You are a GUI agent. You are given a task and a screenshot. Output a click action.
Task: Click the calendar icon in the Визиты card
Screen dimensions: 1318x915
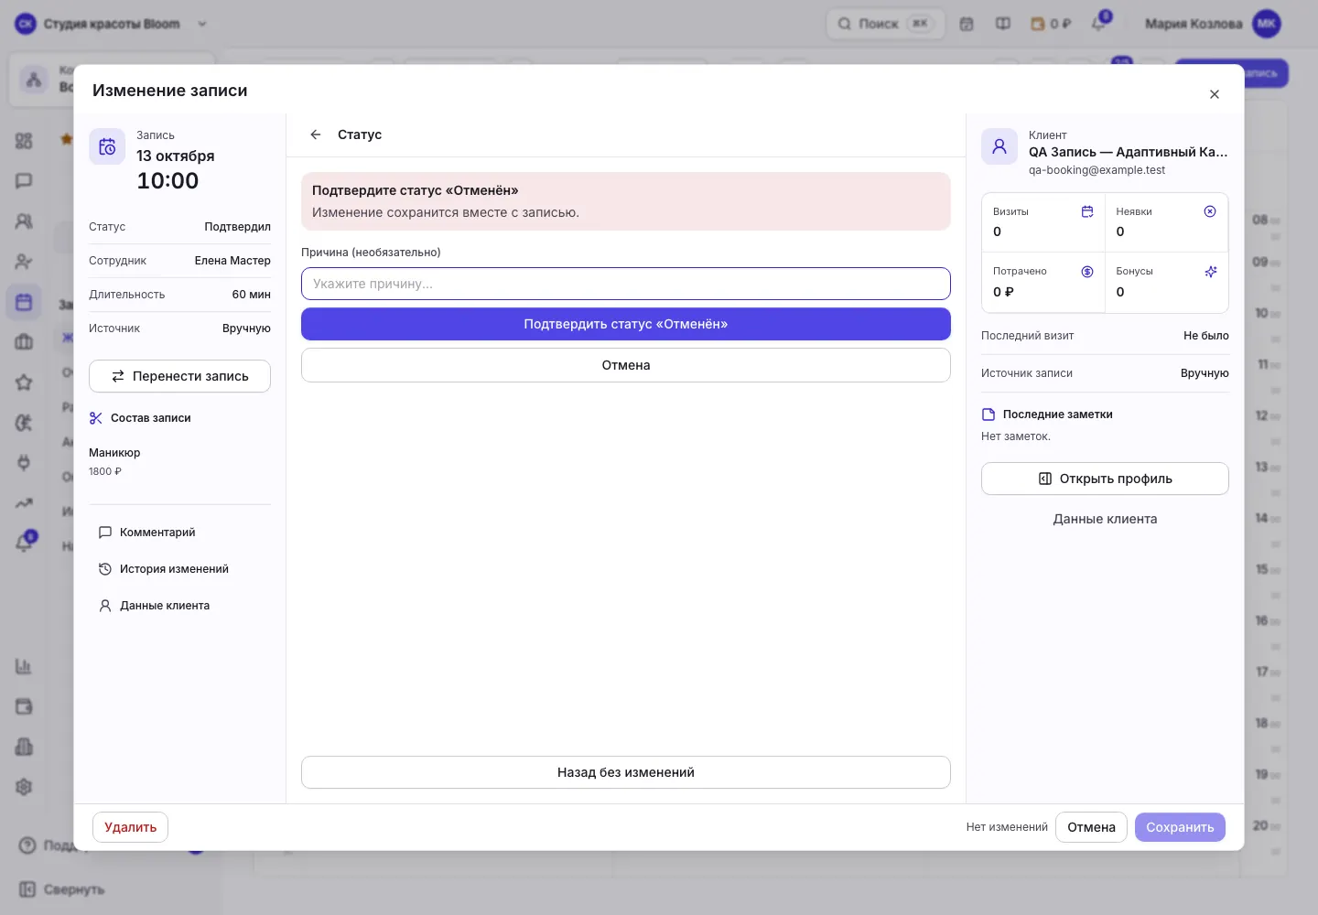pyautogui.click(x=1087, y=211)
